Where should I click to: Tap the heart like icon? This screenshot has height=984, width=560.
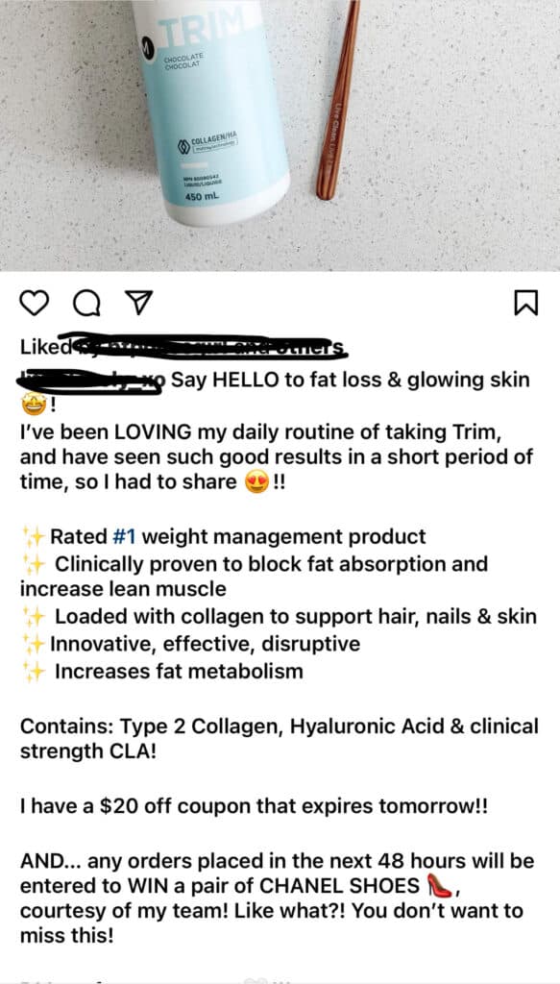pos(35,304)
